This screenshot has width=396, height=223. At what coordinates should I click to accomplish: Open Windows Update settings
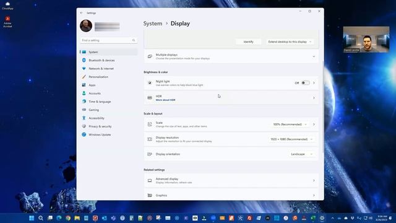[x=109, y=134]
